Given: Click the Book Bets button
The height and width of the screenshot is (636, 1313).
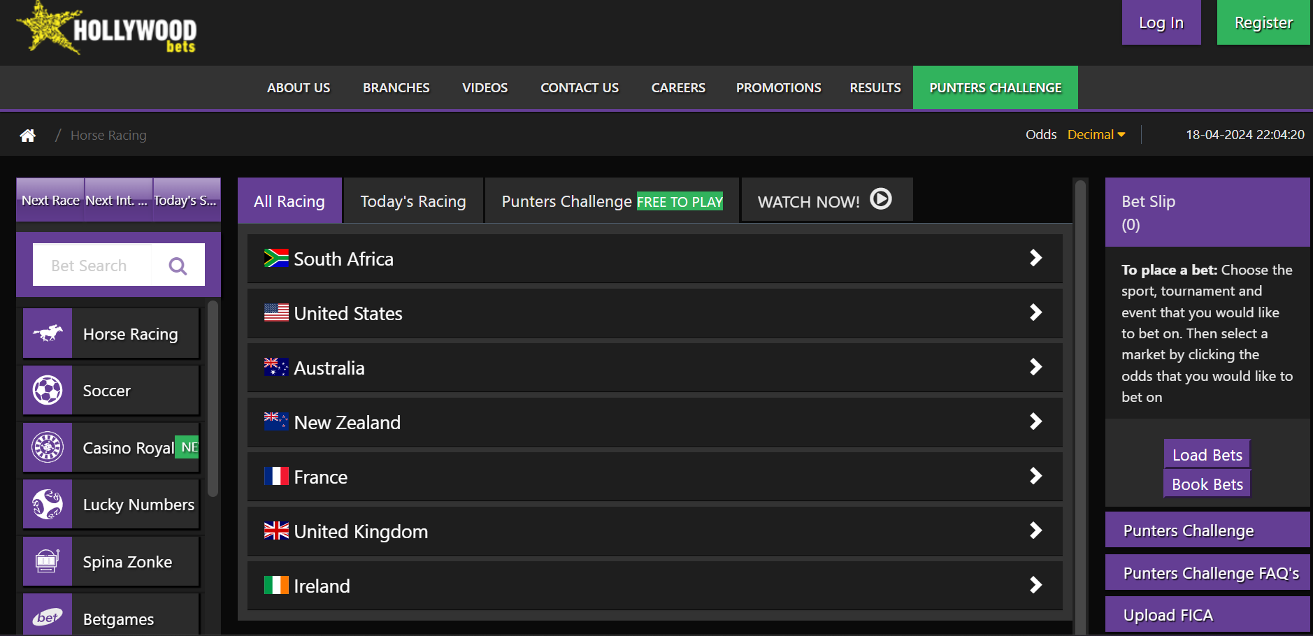Looking at the screenshot, I should click(x=1207, y=484).
